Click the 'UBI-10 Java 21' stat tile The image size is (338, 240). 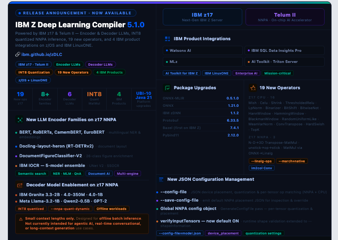143,99
